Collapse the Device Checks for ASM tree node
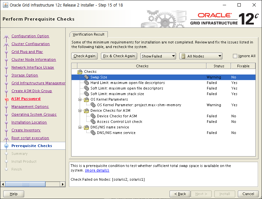The width and height of the screenshot is (262, 199). (80, 111)
